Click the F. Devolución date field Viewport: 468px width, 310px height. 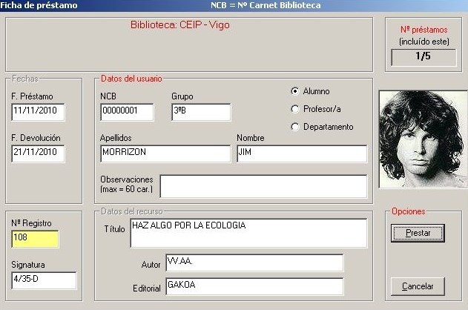coord(38,154)
